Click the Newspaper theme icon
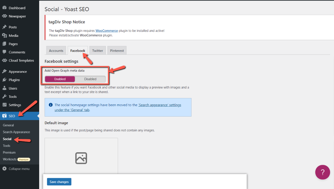Viewport: 334px width, 189px height. (4, 16)
